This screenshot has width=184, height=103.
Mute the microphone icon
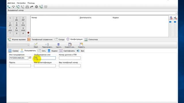click(171, 18)
